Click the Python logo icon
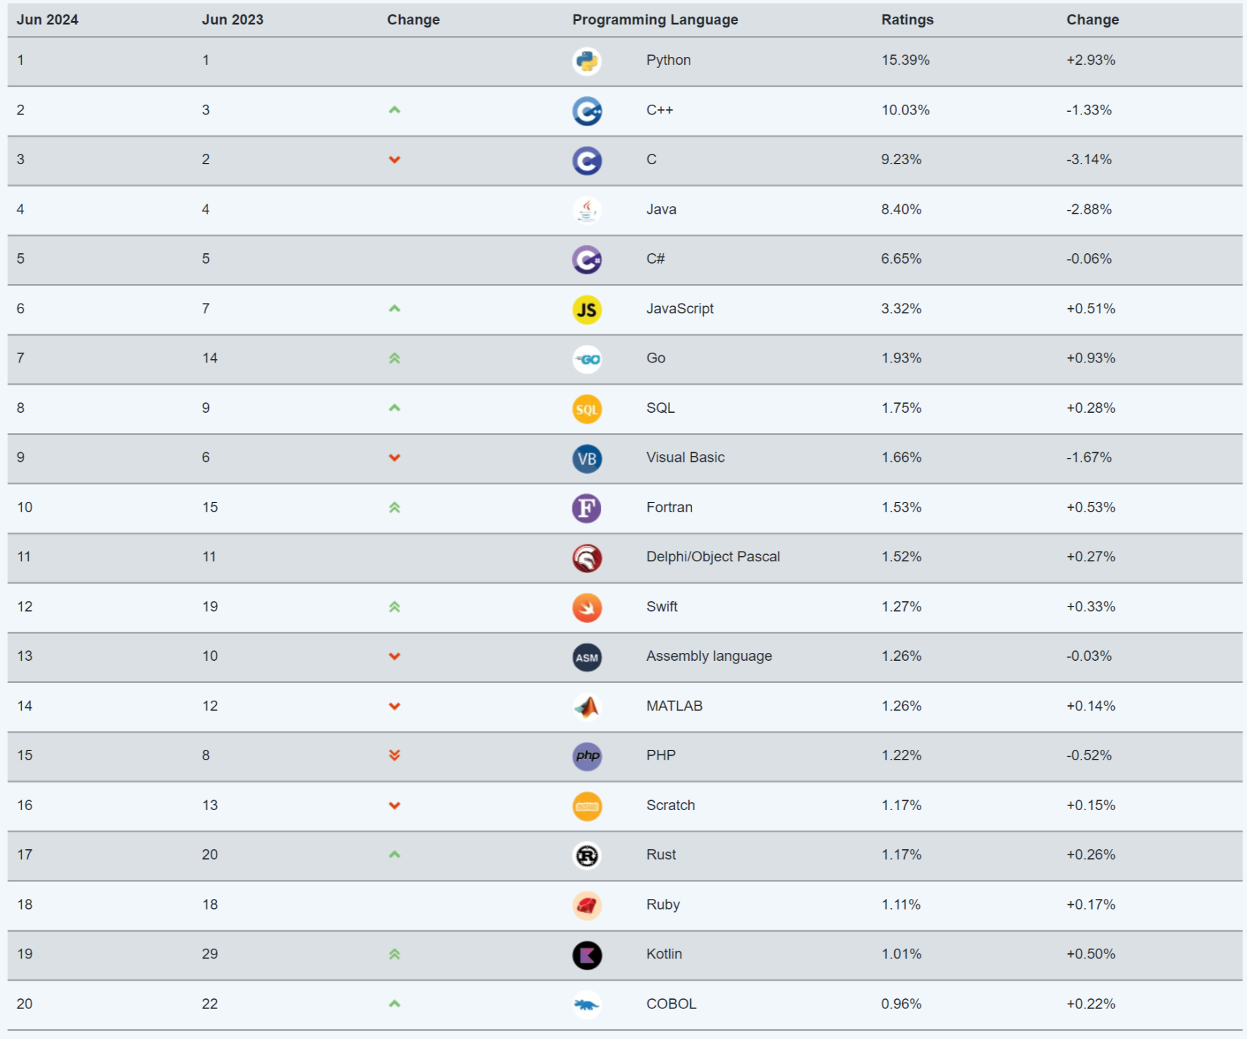1247x1039 pixels. 587,62
